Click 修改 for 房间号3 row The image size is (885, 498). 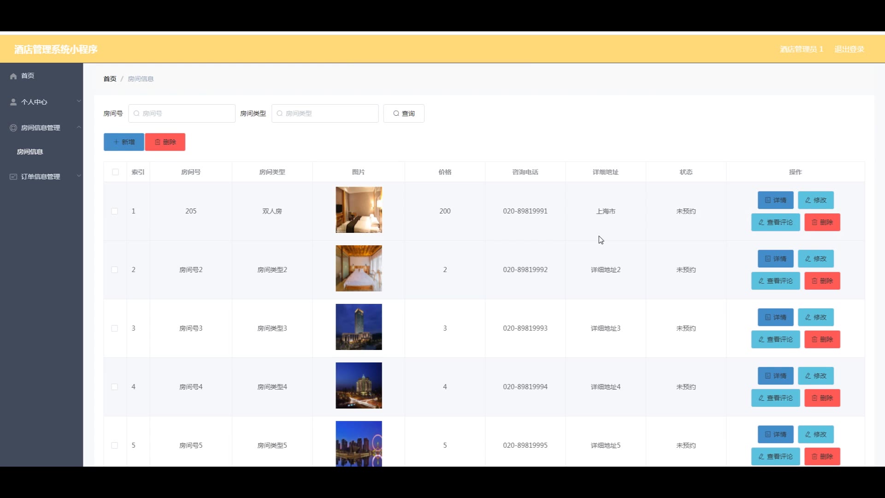point(816,317)
